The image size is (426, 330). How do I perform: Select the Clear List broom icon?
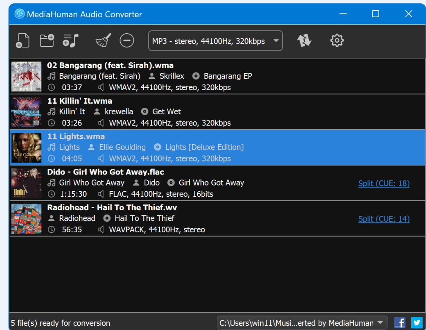(x=103, y=40)
